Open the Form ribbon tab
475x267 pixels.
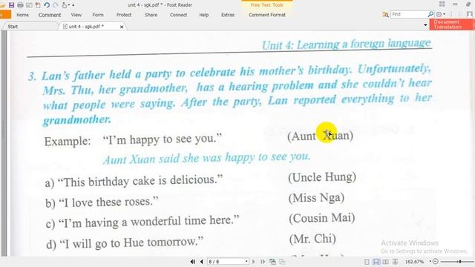click(98, 15)
